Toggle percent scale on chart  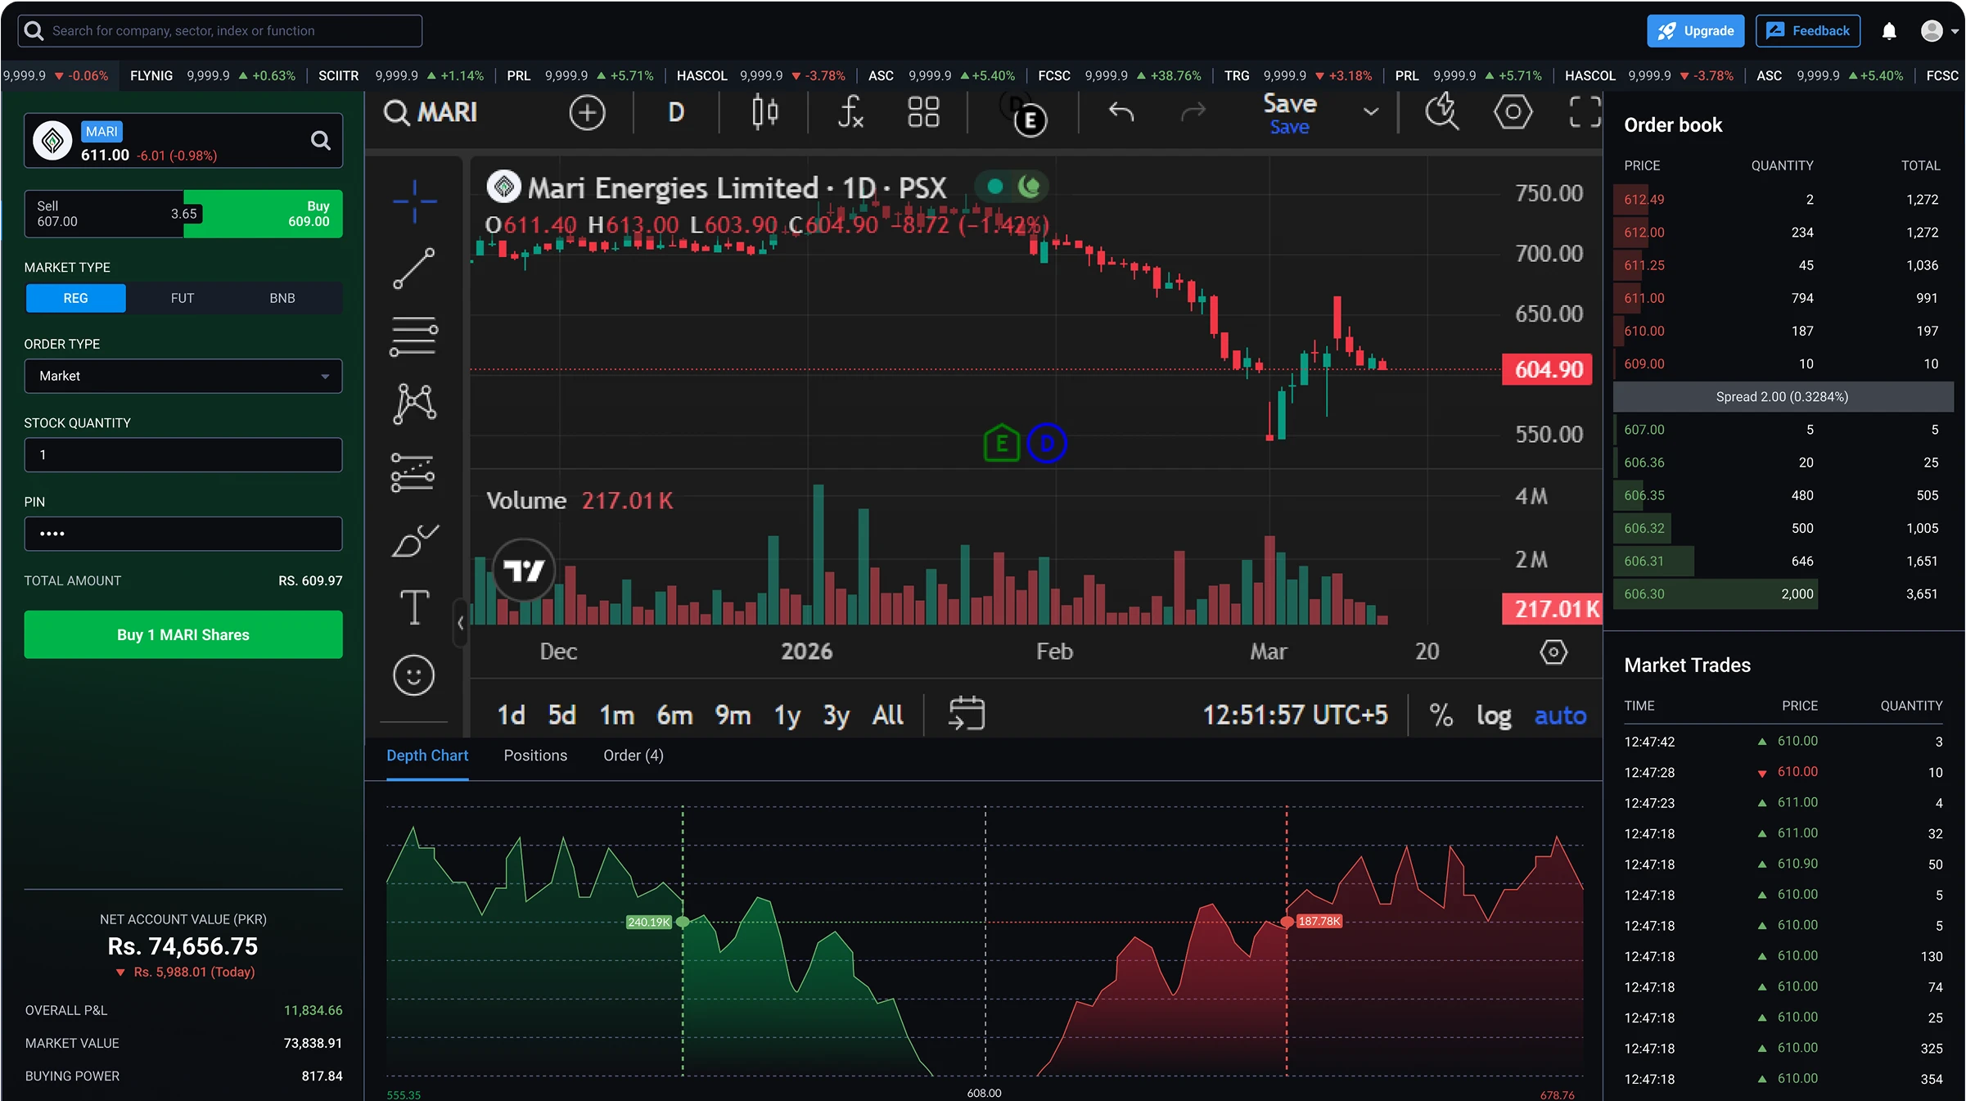pyautogui.click(x=1441, y=715)
